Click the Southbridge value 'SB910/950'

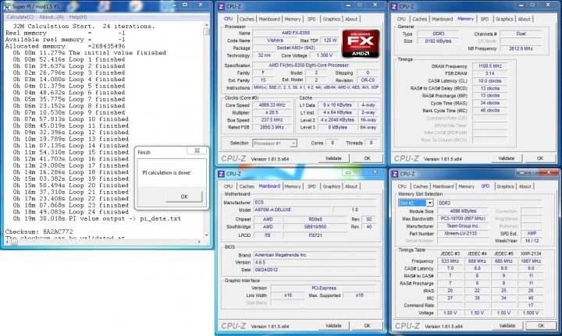(x=315, y=227)
